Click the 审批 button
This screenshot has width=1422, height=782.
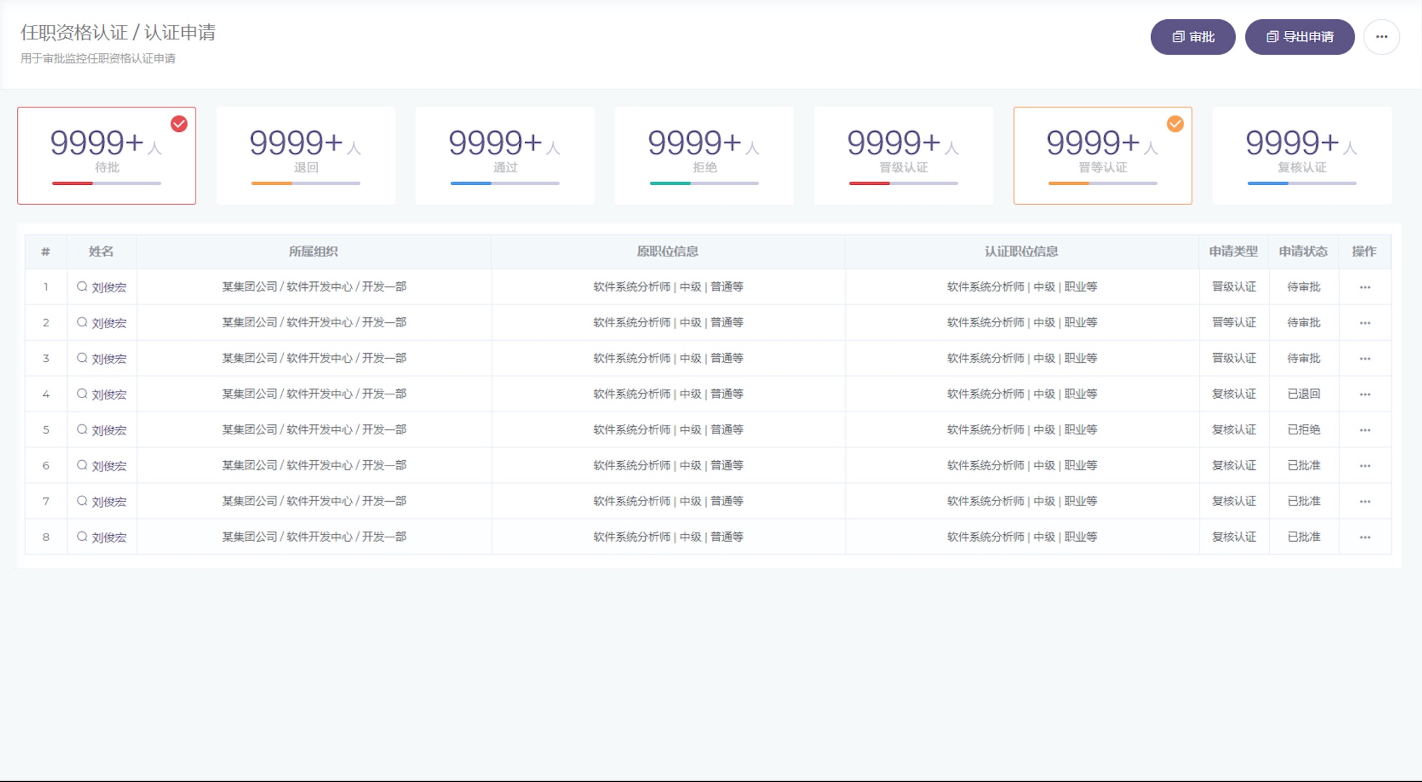tap(1192, 37)
